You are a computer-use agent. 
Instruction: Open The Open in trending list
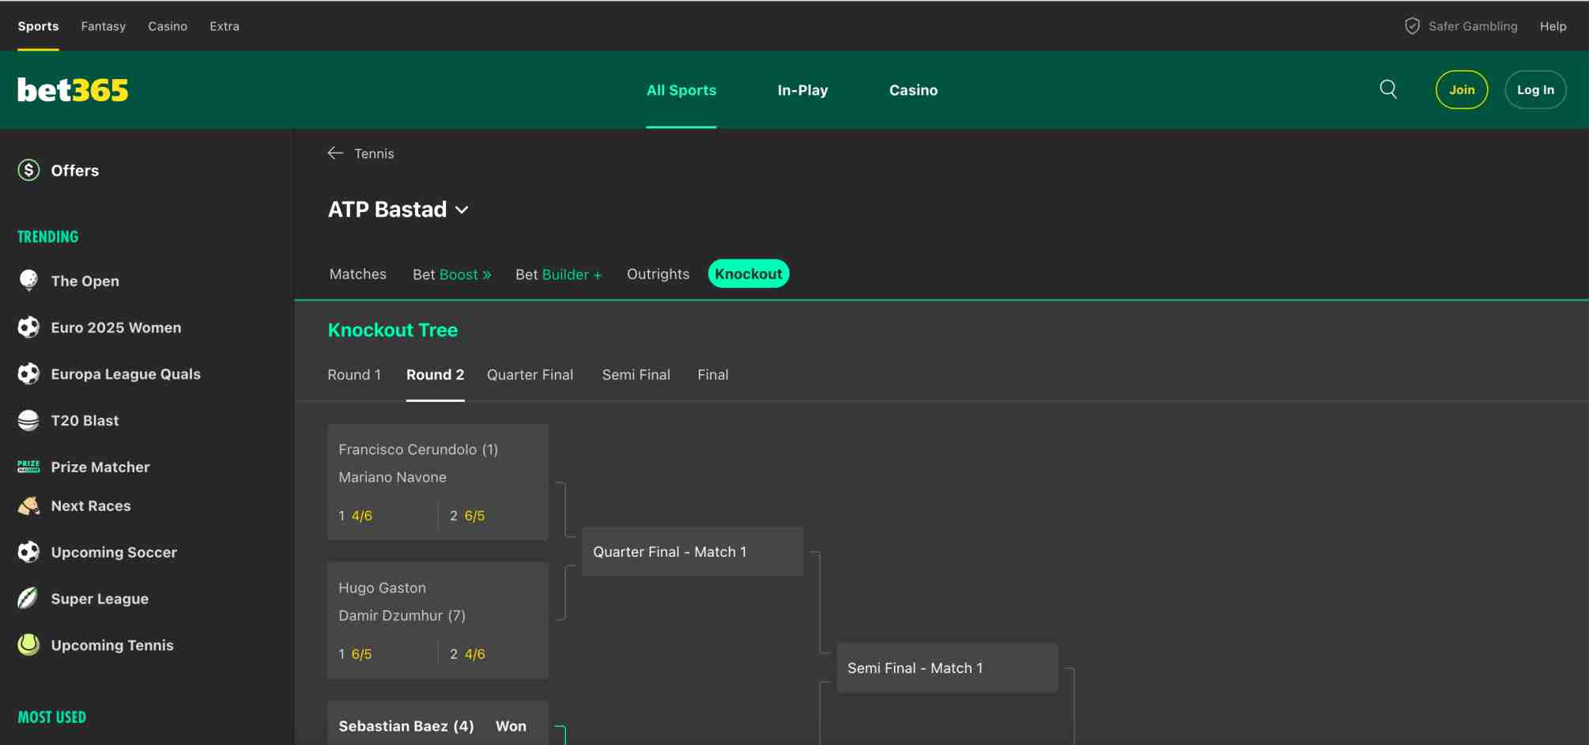[85, 281]
